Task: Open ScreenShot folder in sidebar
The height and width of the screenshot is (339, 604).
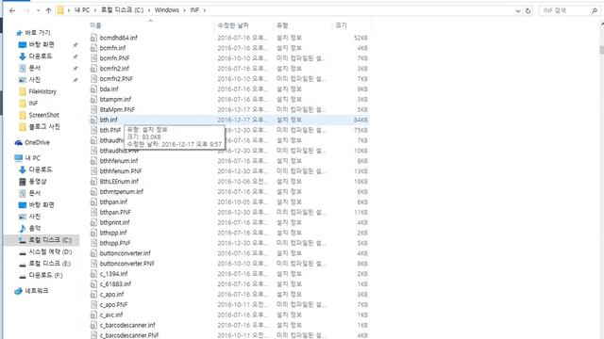Action: click(43, 115)
